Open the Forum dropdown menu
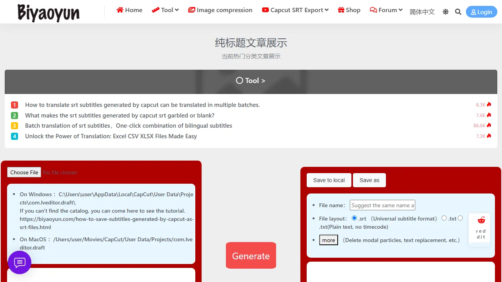This screenshot has width=502, height=282. click(398, 10)
